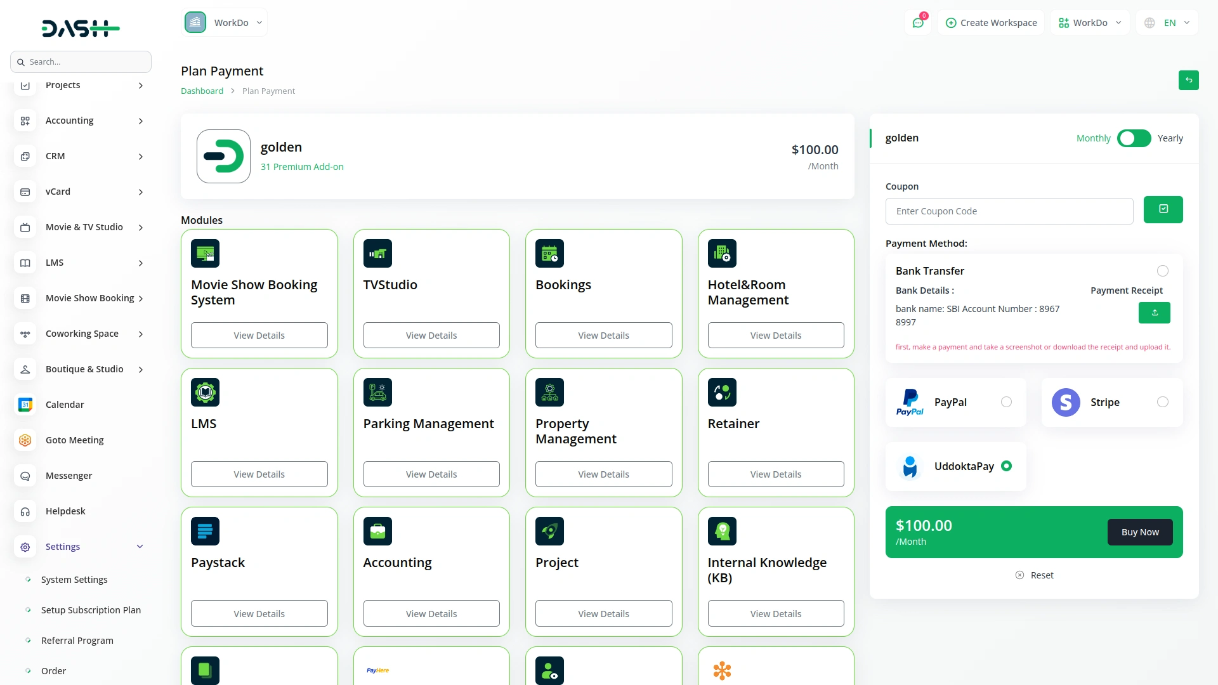The height and width of the screenshot is (685, 1218).
Task: Open WorkDo workspace dropdown at top left
Action: click(x=225, y=23)
